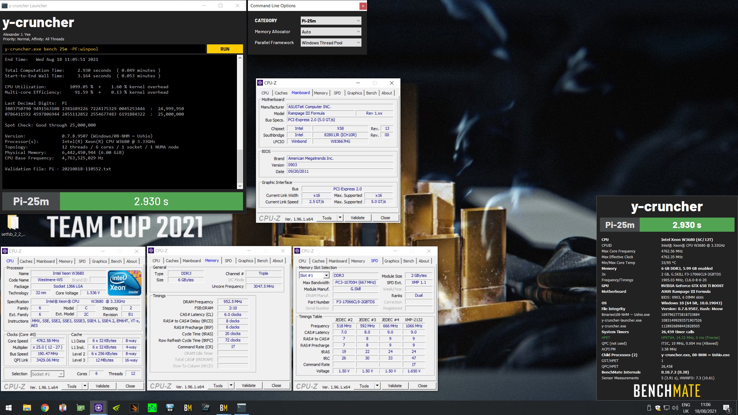This screenshot has height=415, width=738.
Task: Expand Tools arrow in Memory CPU-Z window
Action: 231,385
